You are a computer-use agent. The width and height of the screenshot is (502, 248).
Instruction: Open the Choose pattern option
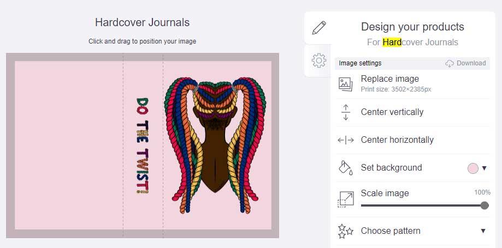(391, 231)
